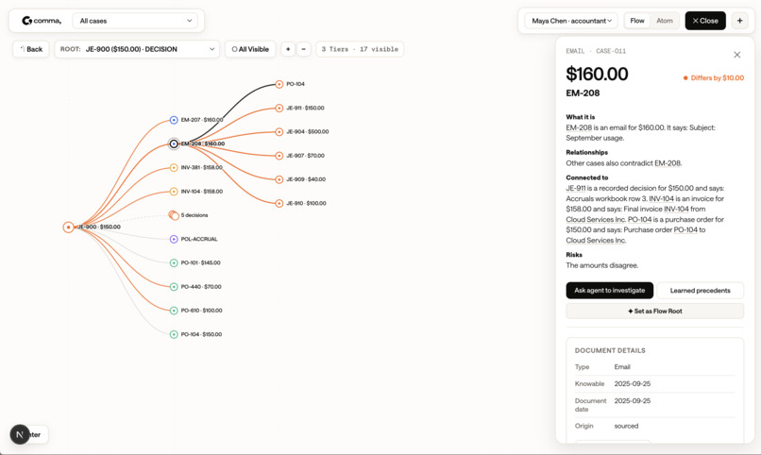This screenshot has width=761, height=455.
Task: Select the PO-610 $100.00 node icon
Action: 174,311
